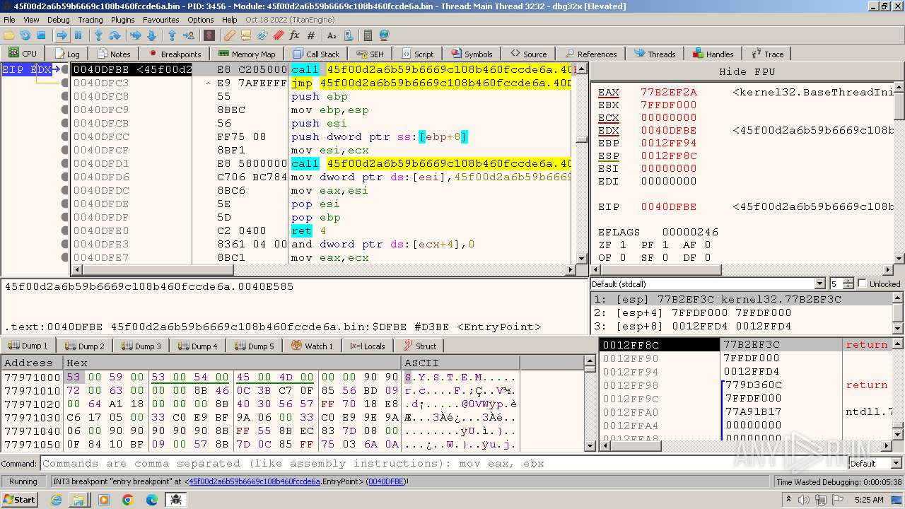The height and width of the screenshot is (509, 905).
Task: Open the Calculator toolbar icon
Action: click(x=368, y=35)
